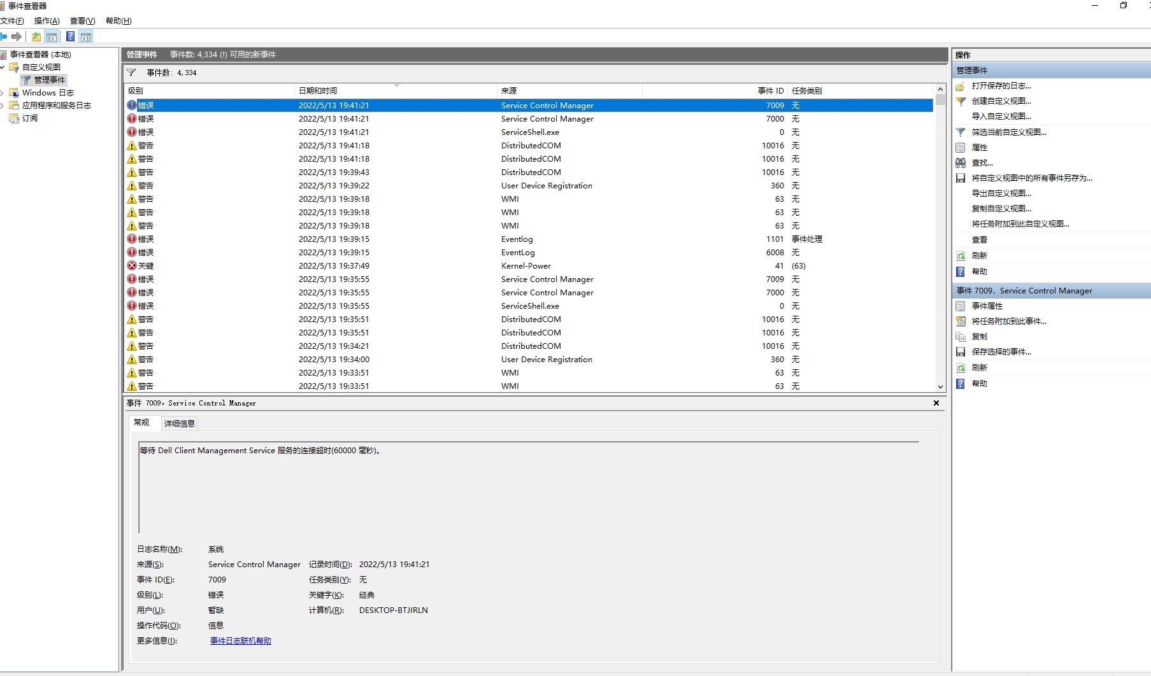The height and width of the screenshot is (676, 1151).
Task: Click the Windows 日志 folder label
Action: pos(48,93)
